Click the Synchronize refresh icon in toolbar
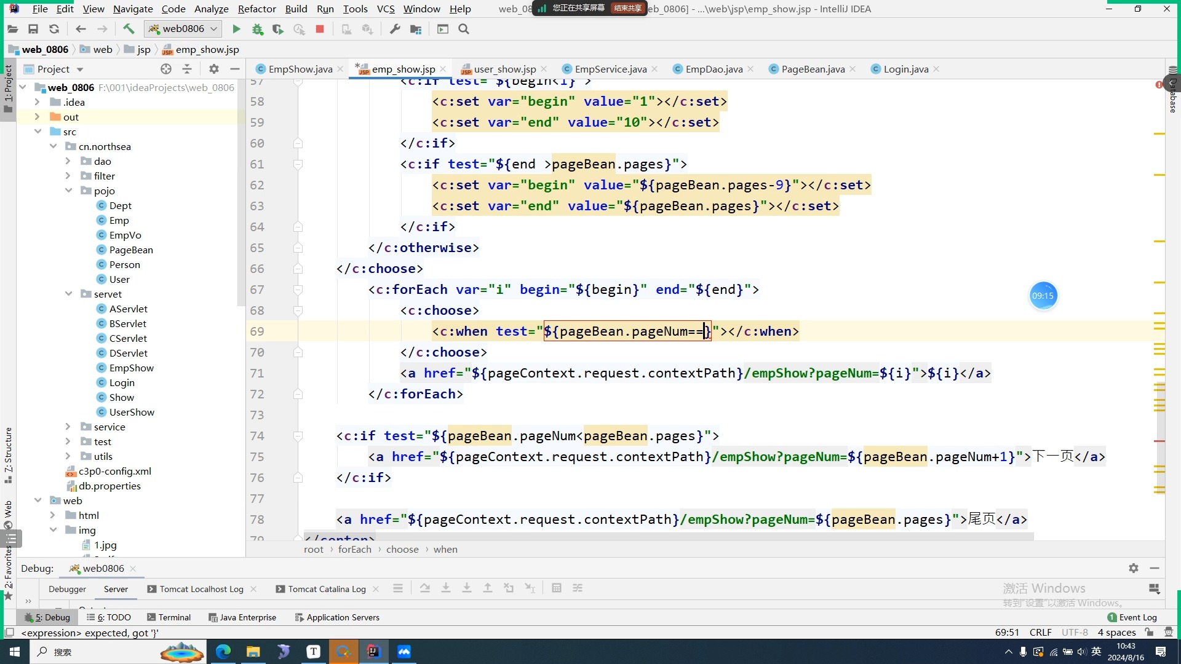The height and width of the screenshot is (664, 1181). pos(54,29)
